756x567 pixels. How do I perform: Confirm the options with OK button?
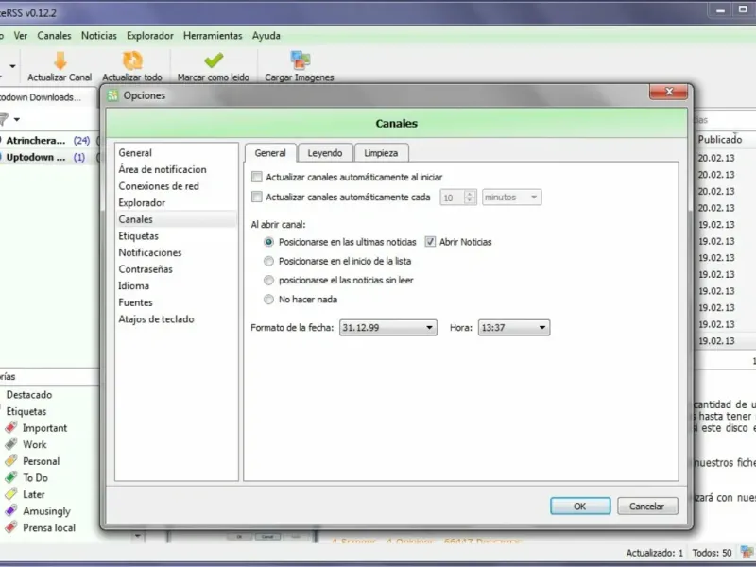point(580,507)
